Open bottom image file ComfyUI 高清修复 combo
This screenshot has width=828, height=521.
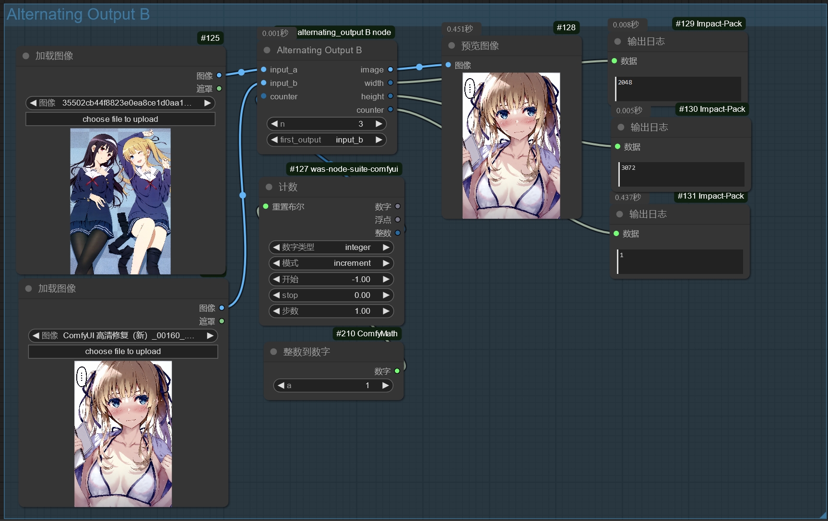pyautogui.click(x=123, y=335)
